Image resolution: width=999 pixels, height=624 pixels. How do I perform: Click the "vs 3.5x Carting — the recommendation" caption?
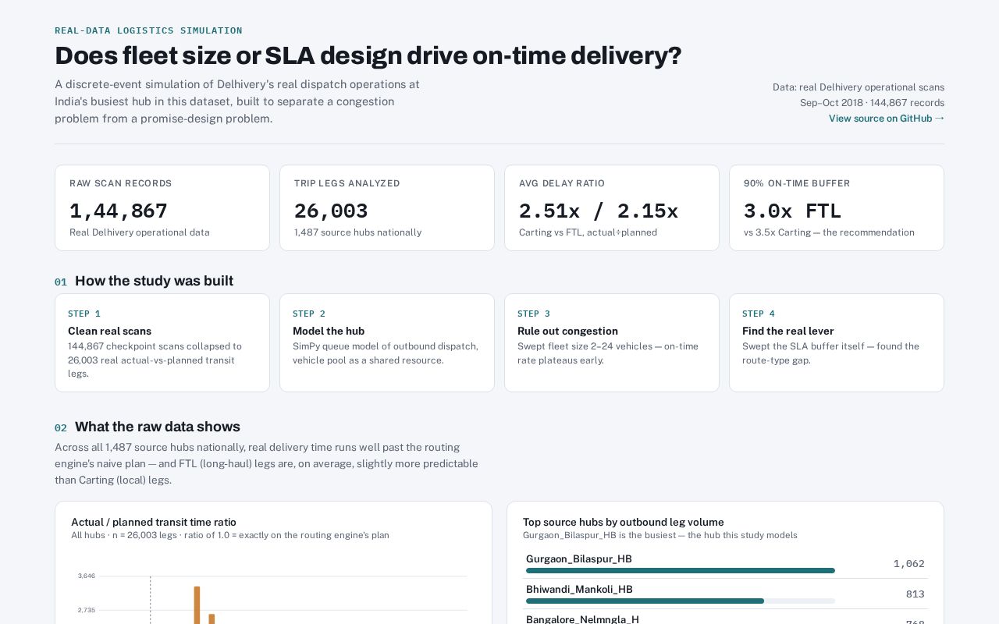coord(829,232)
